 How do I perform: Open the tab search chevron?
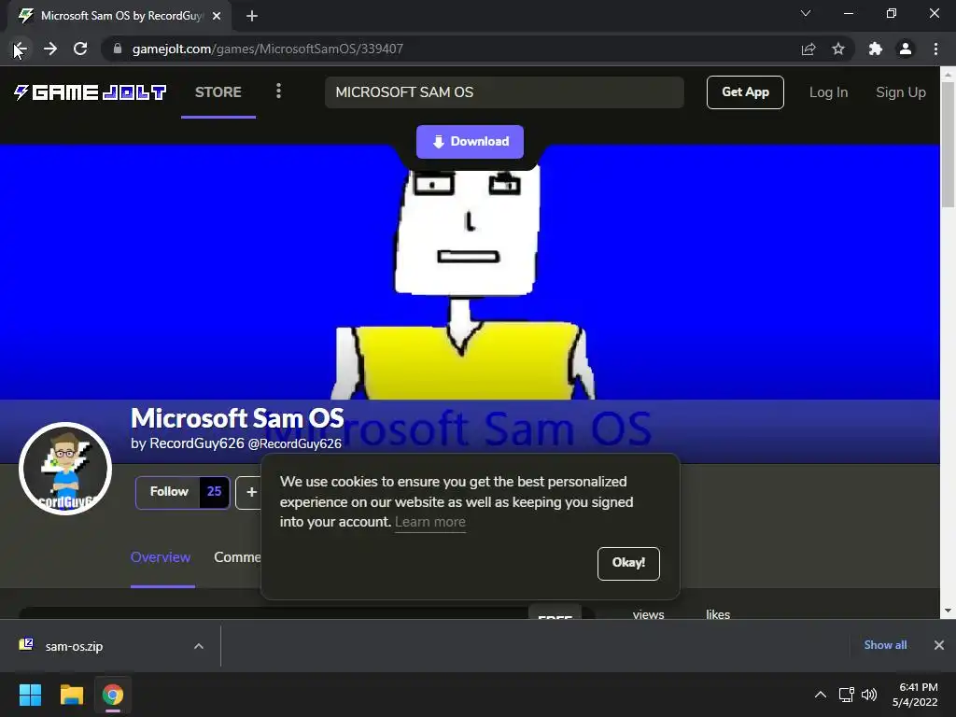806,13
